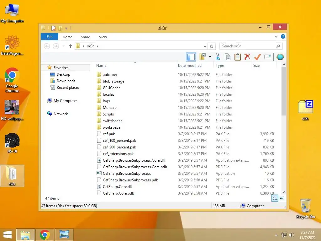Sort by the Size column header
321x241 pixels.
click(264, 66)
